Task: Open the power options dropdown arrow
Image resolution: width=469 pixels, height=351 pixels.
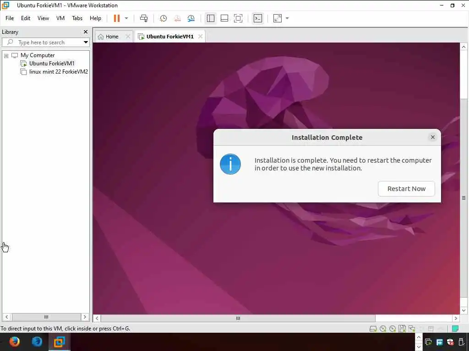Action: point(126,18)
